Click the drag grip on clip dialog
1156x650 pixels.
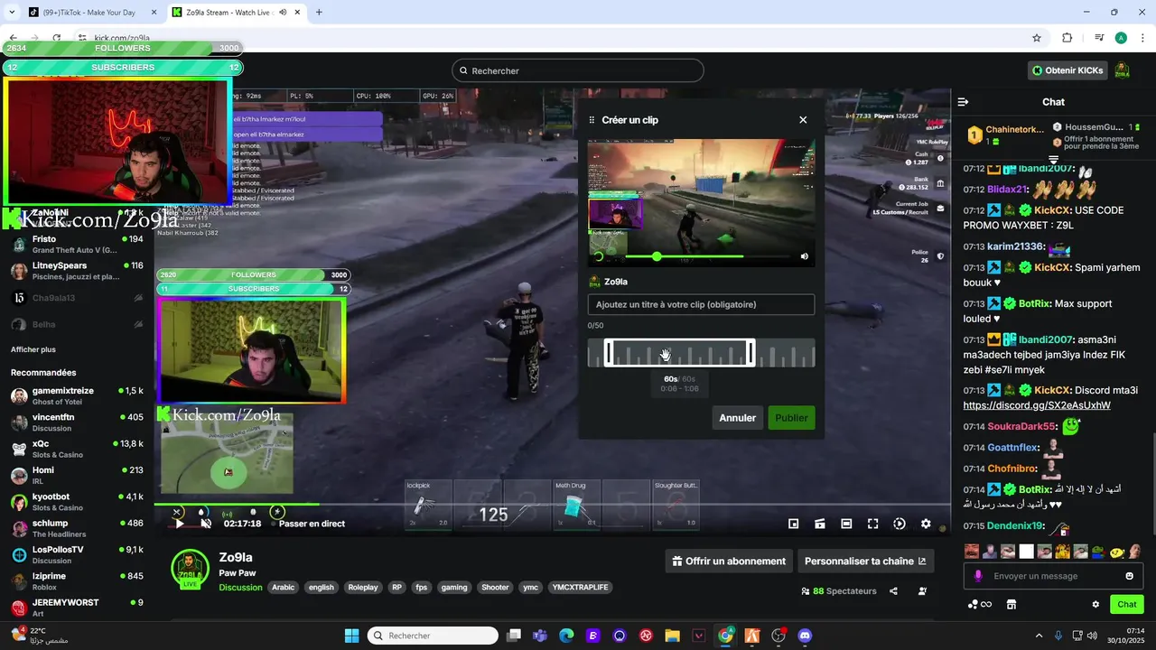592,120
